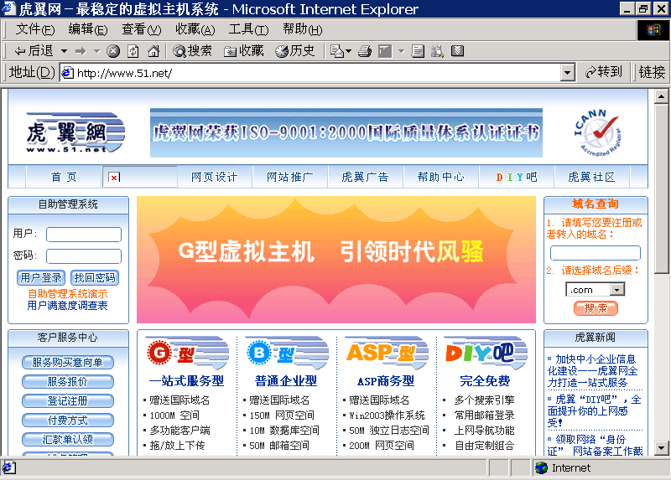Open the 网站推广 navigation tab

[289, 177]
